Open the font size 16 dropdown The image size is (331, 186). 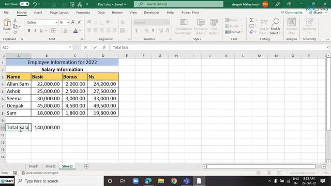coord(68,22)
